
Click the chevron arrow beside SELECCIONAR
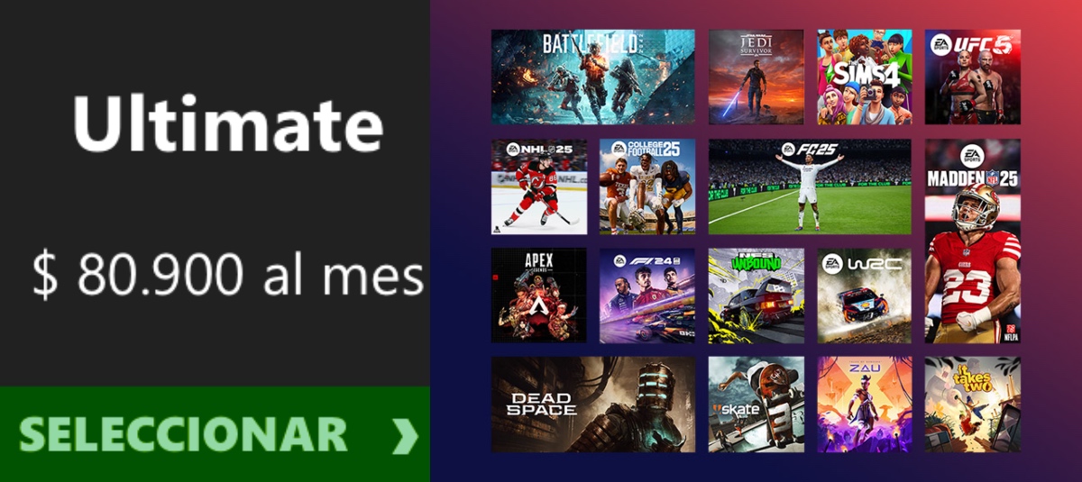coord(405,436)
